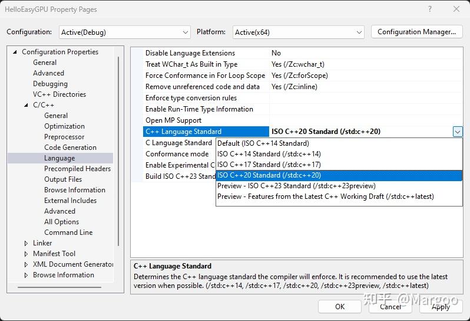Select the Manifest Tool label
The image size is (470, 321).
pyautogui.click(x=54, y=254)
